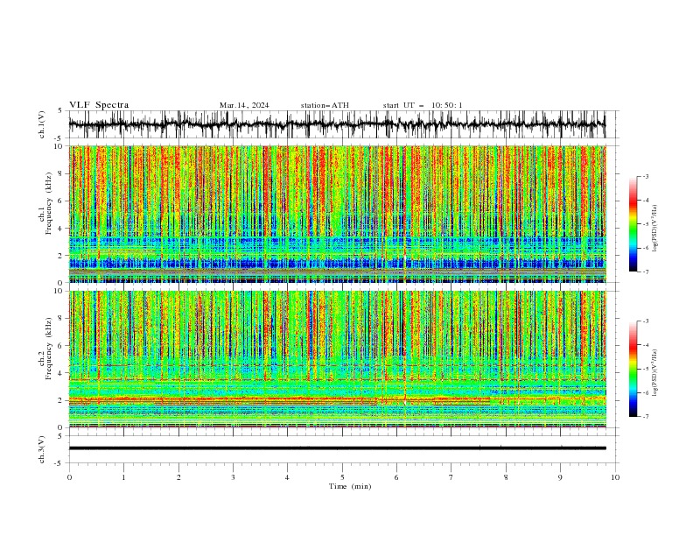The image size is (693, 536).
Task: Click time axis tick label 7
Action: 451,477
